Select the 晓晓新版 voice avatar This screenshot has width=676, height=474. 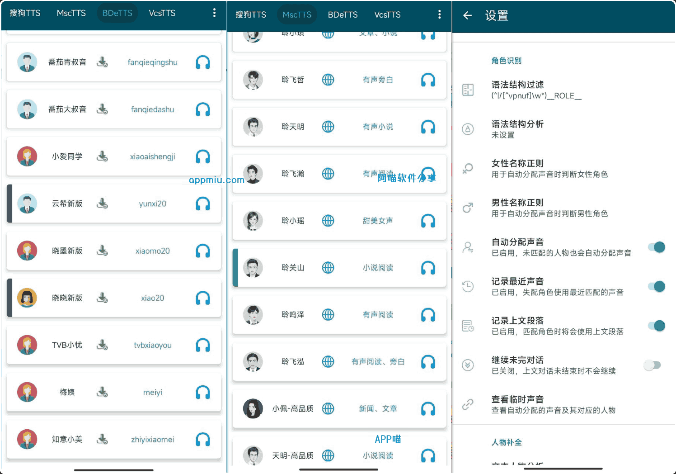tap(27, 298)
